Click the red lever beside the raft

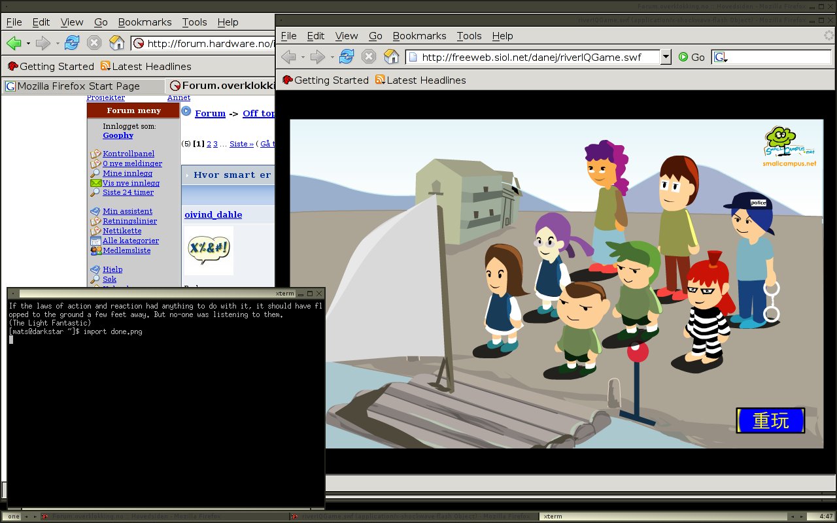(x=638, y=385)
